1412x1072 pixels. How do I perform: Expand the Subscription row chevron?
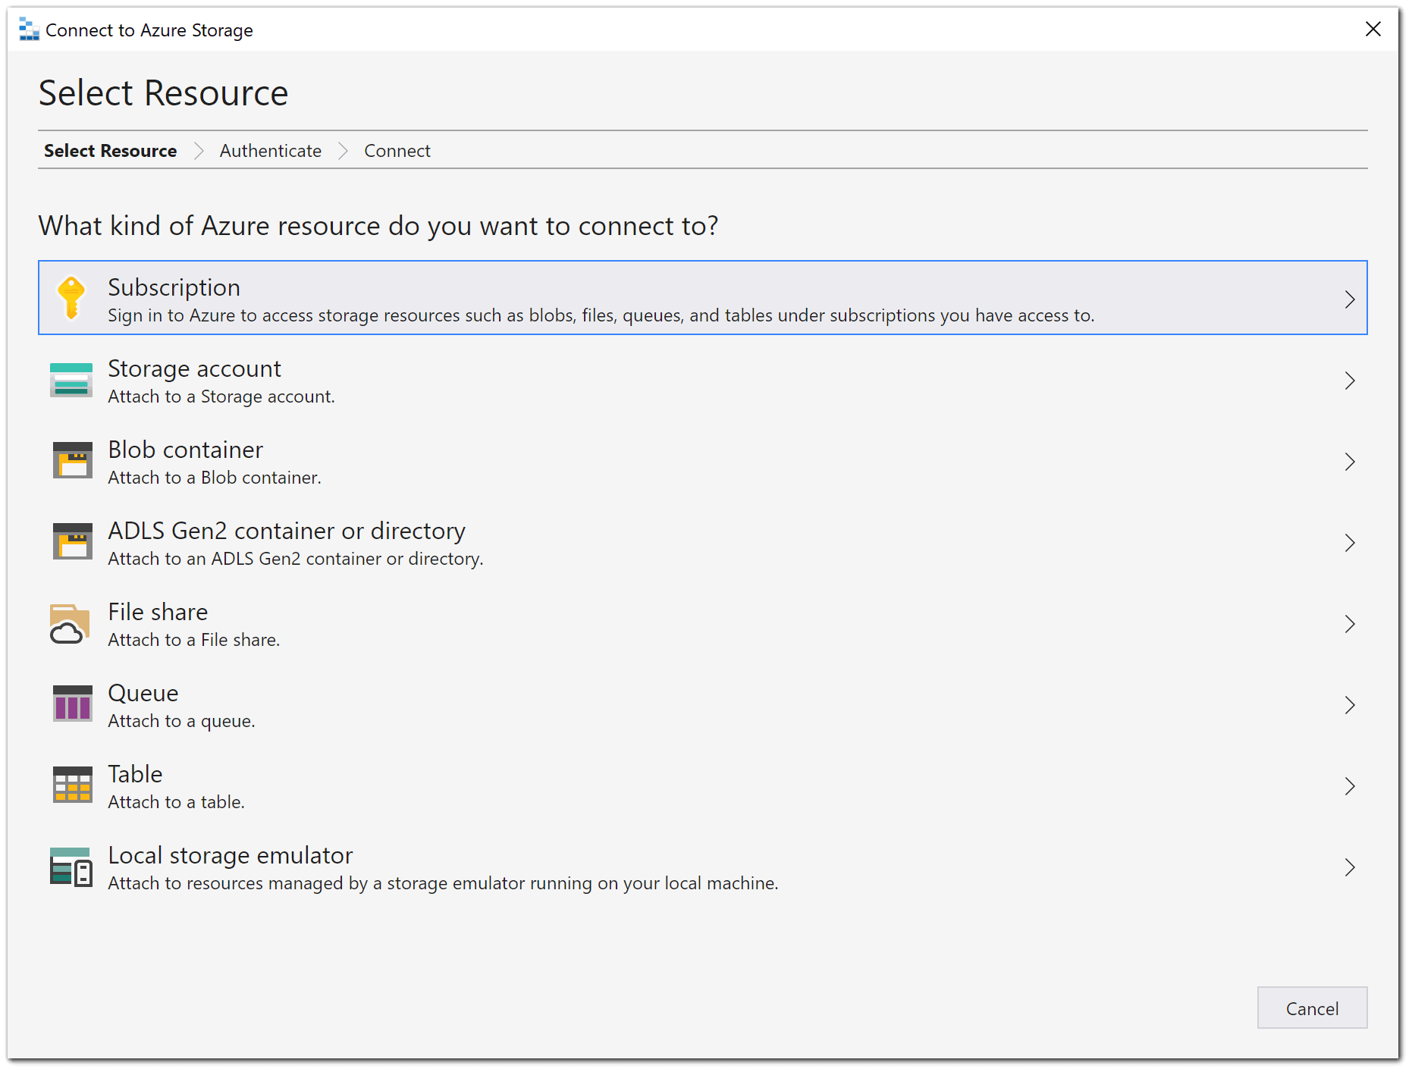click(x=1351, y=299)
